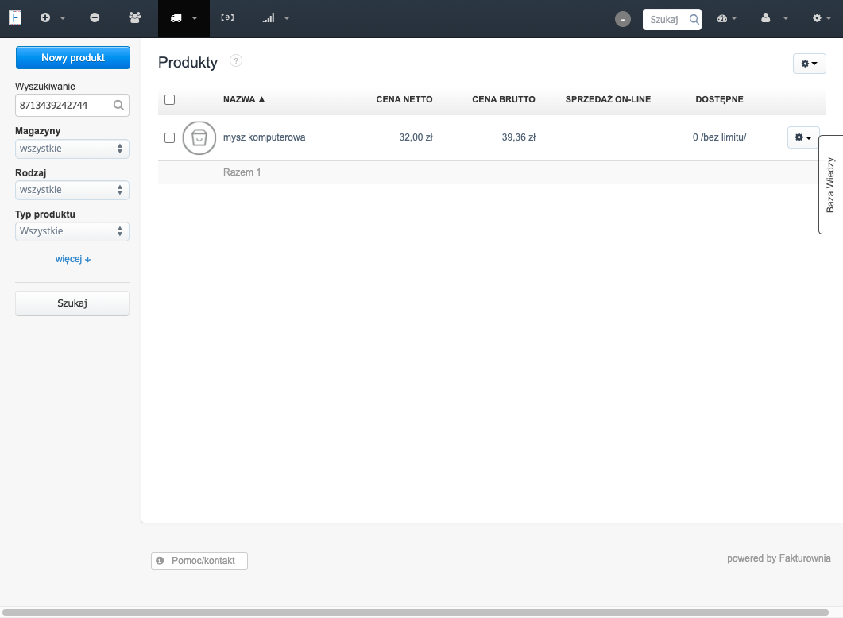Expand the caret next to the truck icon

point(195,18)
